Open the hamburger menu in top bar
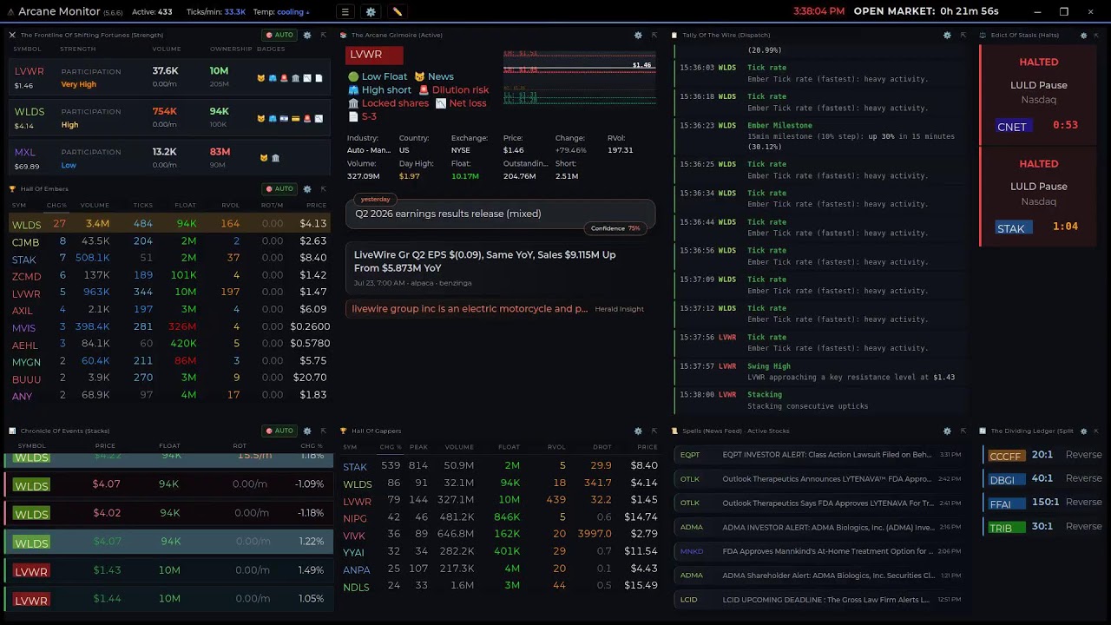The height and width of the screenshot is (625, 1111). (345, 12)
